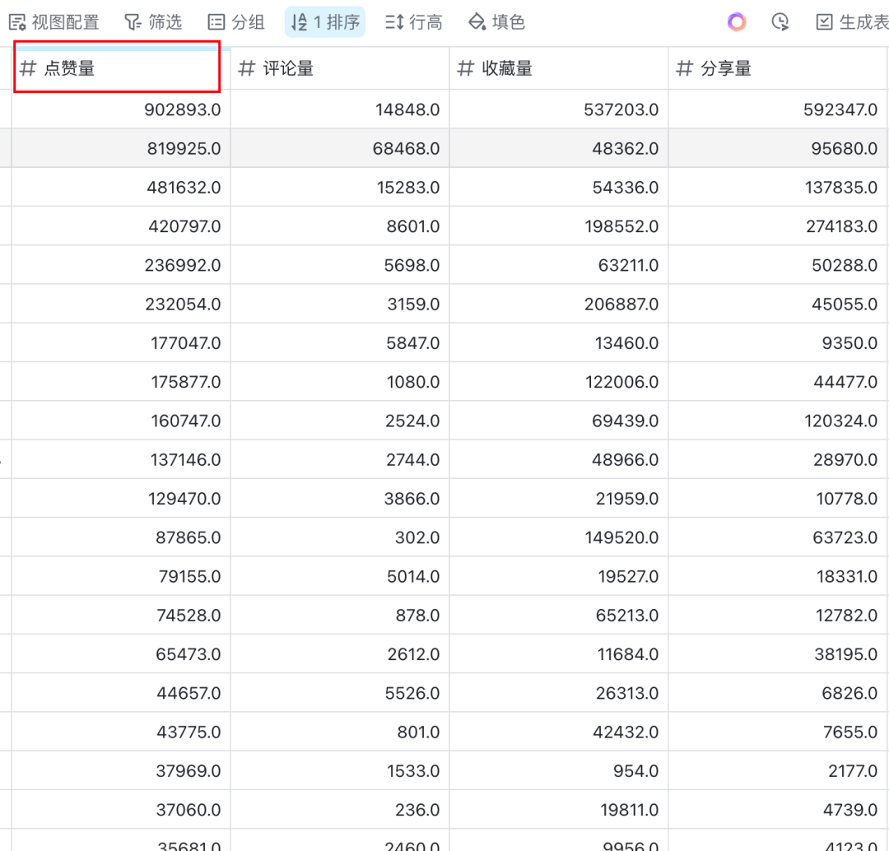Click the # number icon beside 点赞量
The width and height of the screenshot is (889, 851).
28,68
